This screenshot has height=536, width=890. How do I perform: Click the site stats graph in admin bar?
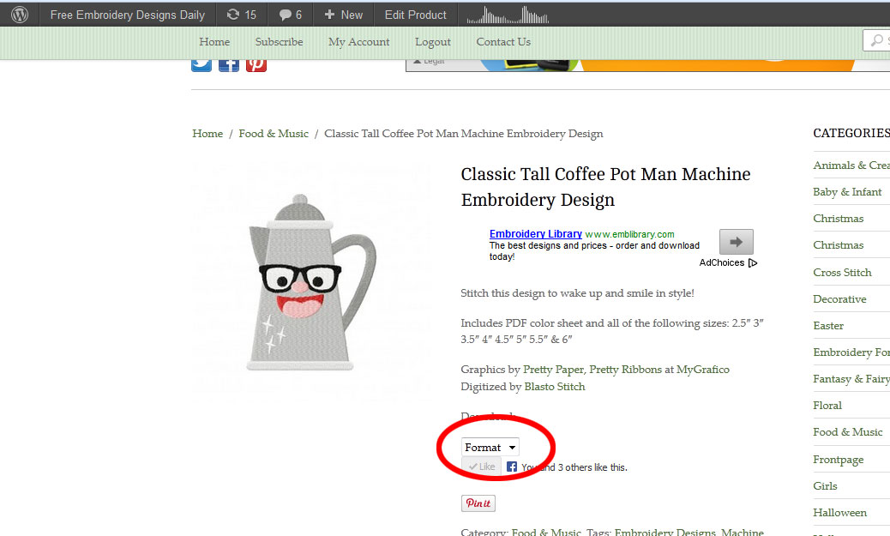tap(512, 15)
